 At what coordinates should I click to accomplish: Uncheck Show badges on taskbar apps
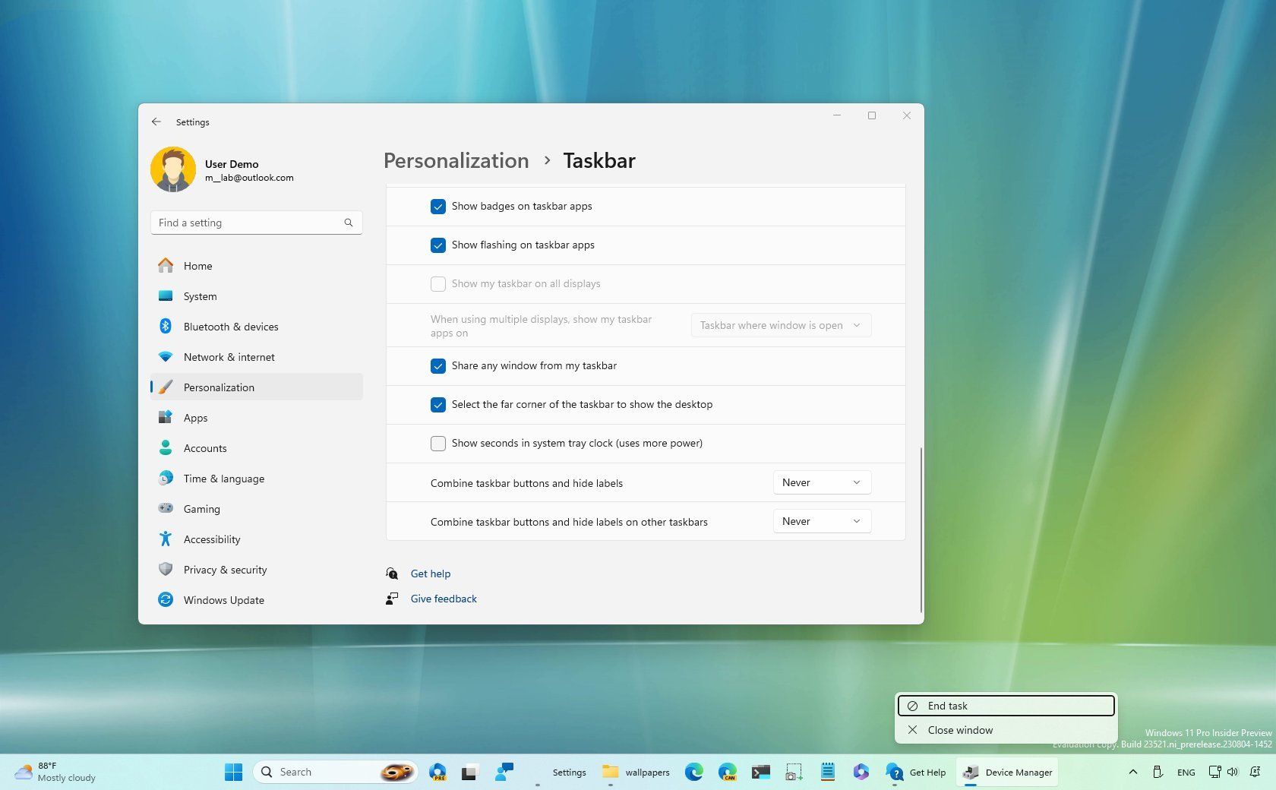point(438,206)
